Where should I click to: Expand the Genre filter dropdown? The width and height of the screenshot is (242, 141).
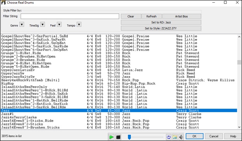pyautogui.click(x=22, y=25)
